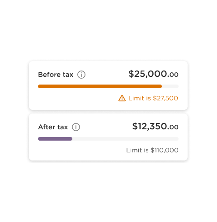Screen dimensions: 217x222
Task: Click $27,500 figure in the orange limit text
Action: (165, 98)
